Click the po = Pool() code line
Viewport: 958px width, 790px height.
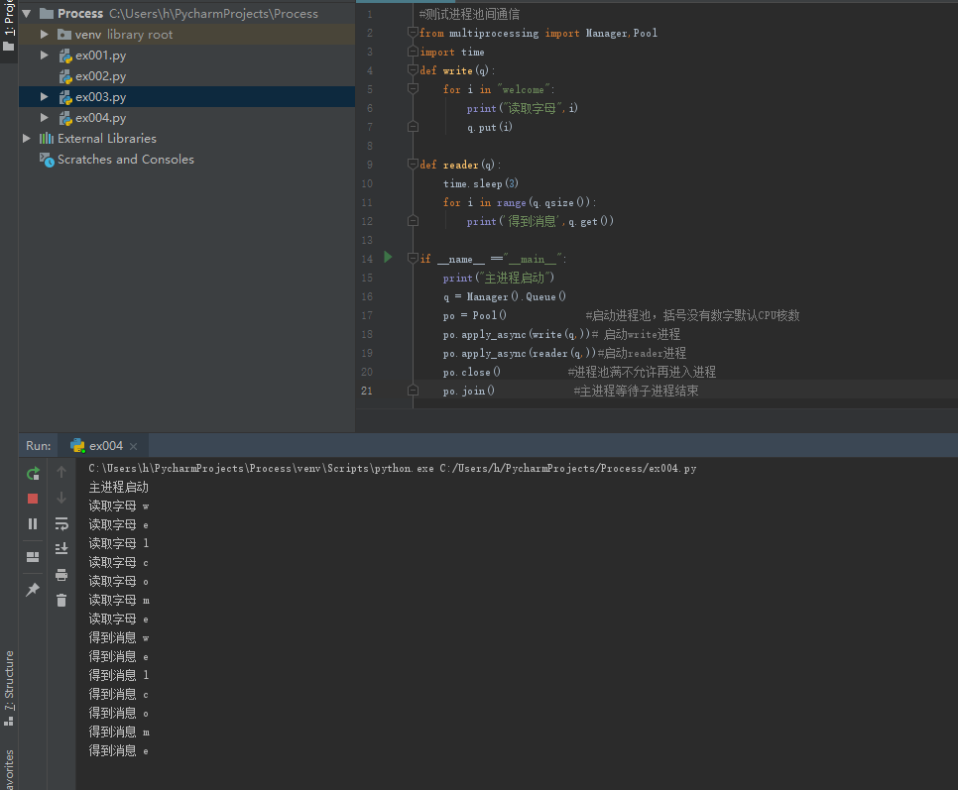pos(475,315)
